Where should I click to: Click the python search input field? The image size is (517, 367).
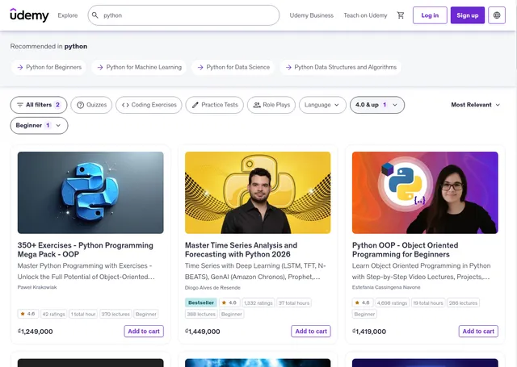click(x=186, y=15)
